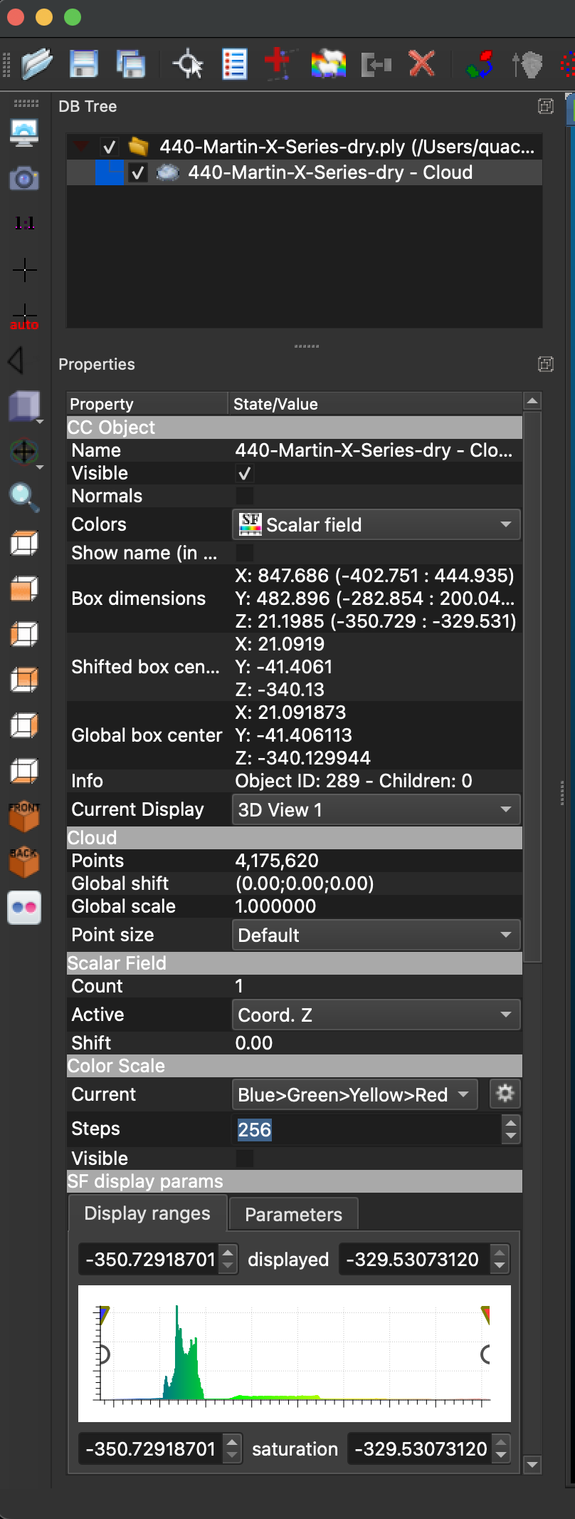Float the Properties panel
Viewport: 575px width, 1519px height.
(x=546, y=364)
